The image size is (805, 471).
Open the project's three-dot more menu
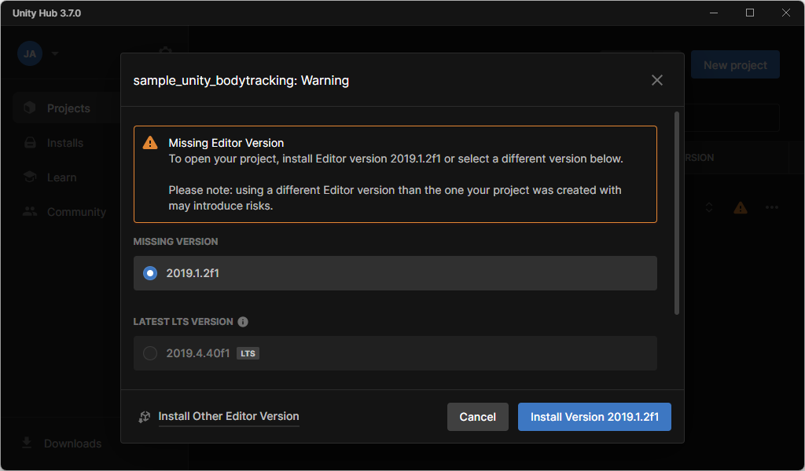772,207
